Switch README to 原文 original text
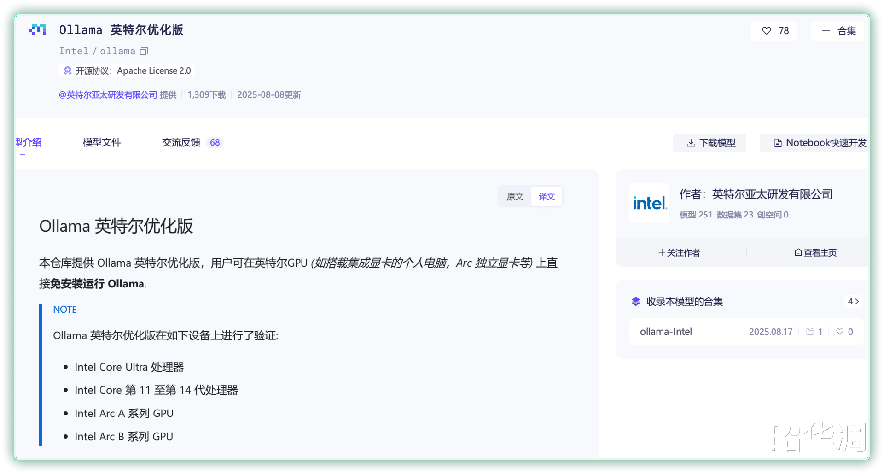884x474 pixels. click(515, 197)
